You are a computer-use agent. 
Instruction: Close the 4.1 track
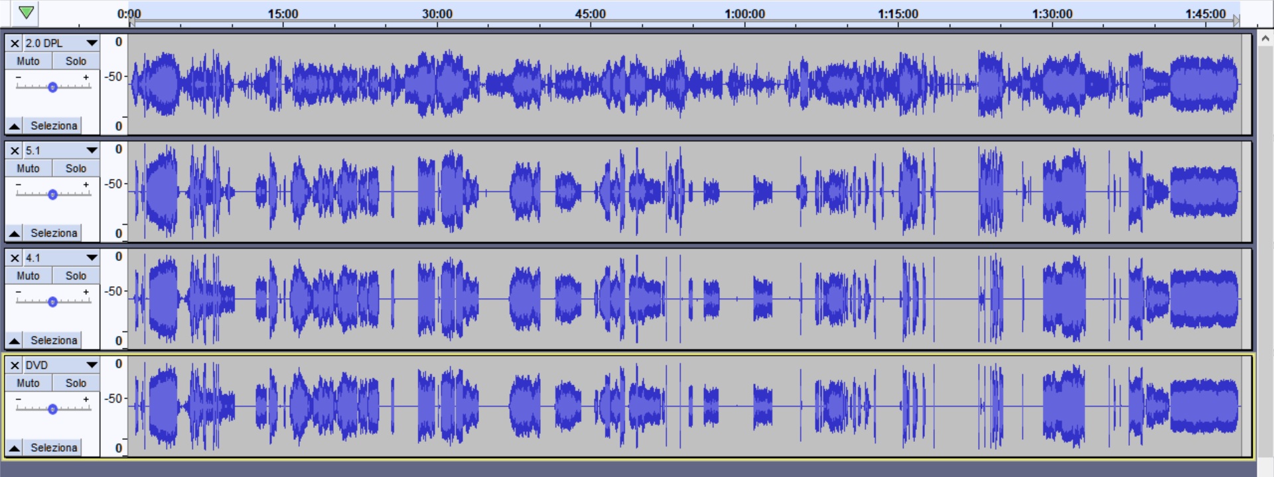pos(15,258)
